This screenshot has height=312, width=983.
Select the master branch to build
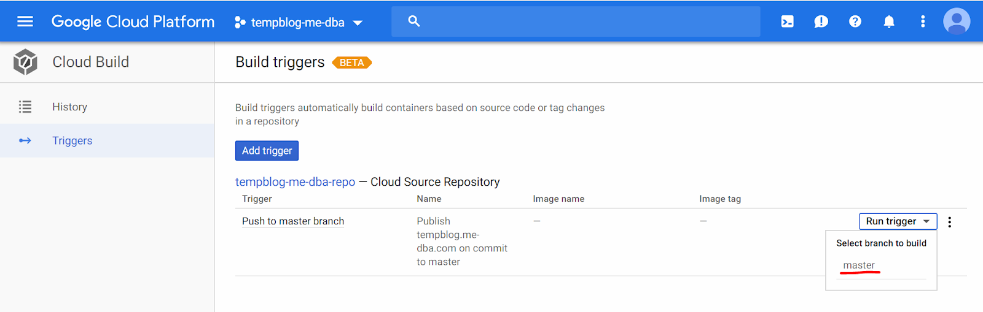click(859, 265)
